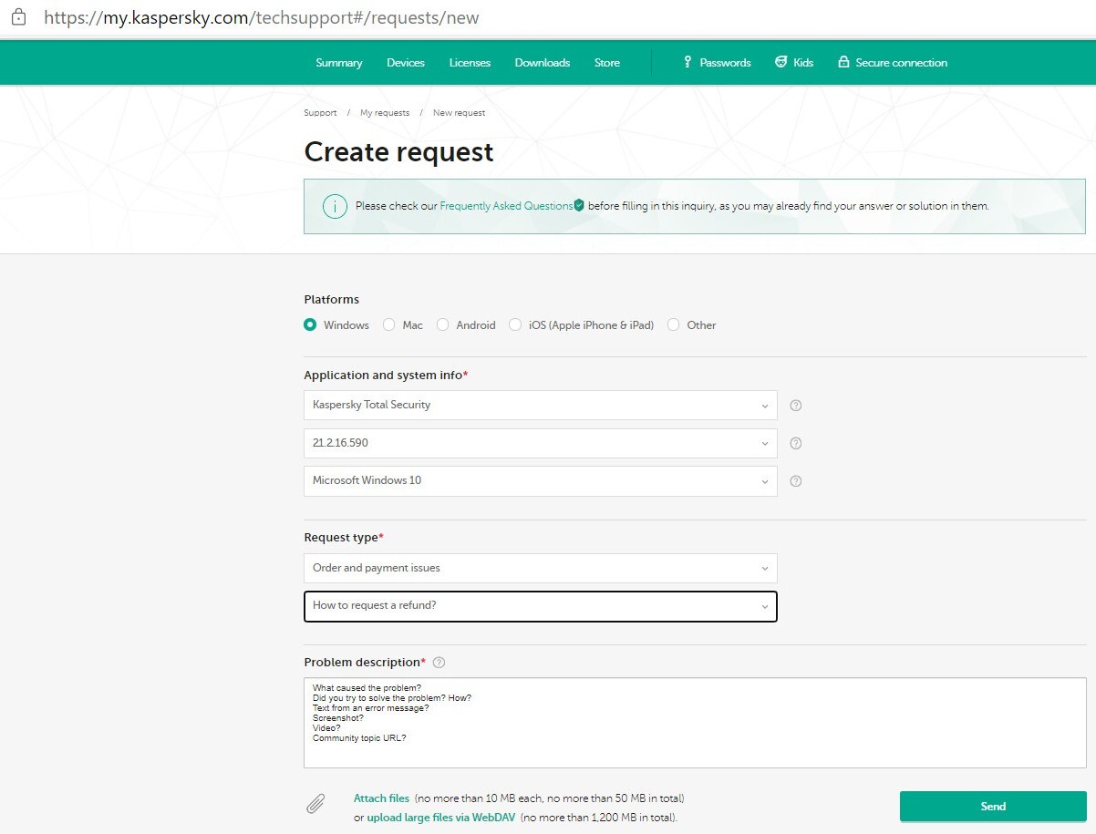Click help icon next to Problem description
The height and width of the screenshot is (834, 1096).
(439, 663)
